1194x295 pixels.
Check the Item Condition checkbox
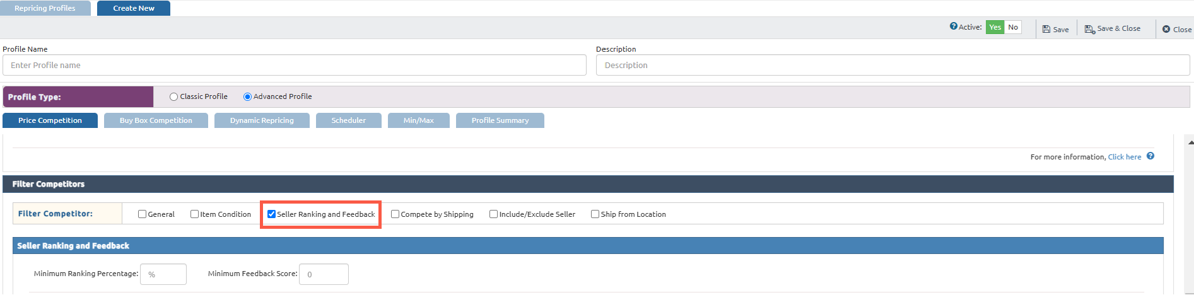(x=194, y=214)
